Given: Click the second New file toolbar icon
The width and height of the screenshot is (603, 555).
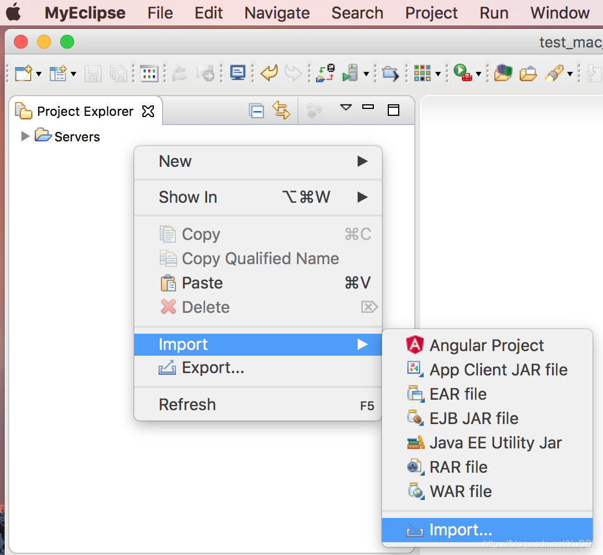Looking at the screenshot, I should 58,73.
